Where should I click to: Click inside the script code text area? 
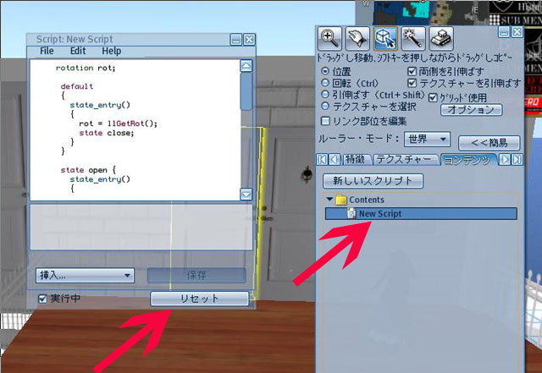[135, 130]
